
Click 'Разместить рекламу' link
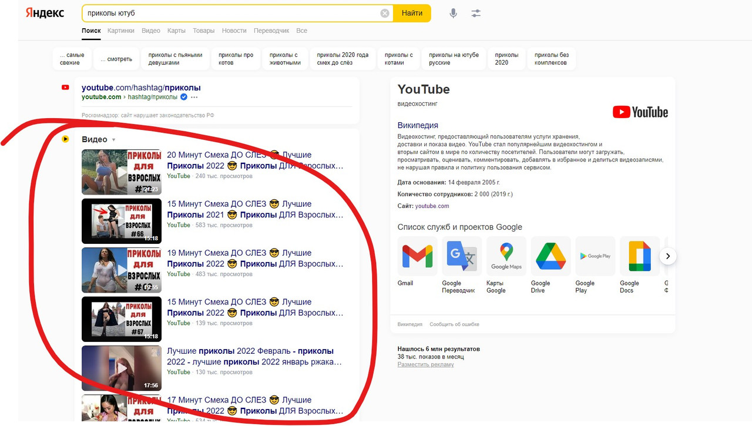tap(426, 364)
